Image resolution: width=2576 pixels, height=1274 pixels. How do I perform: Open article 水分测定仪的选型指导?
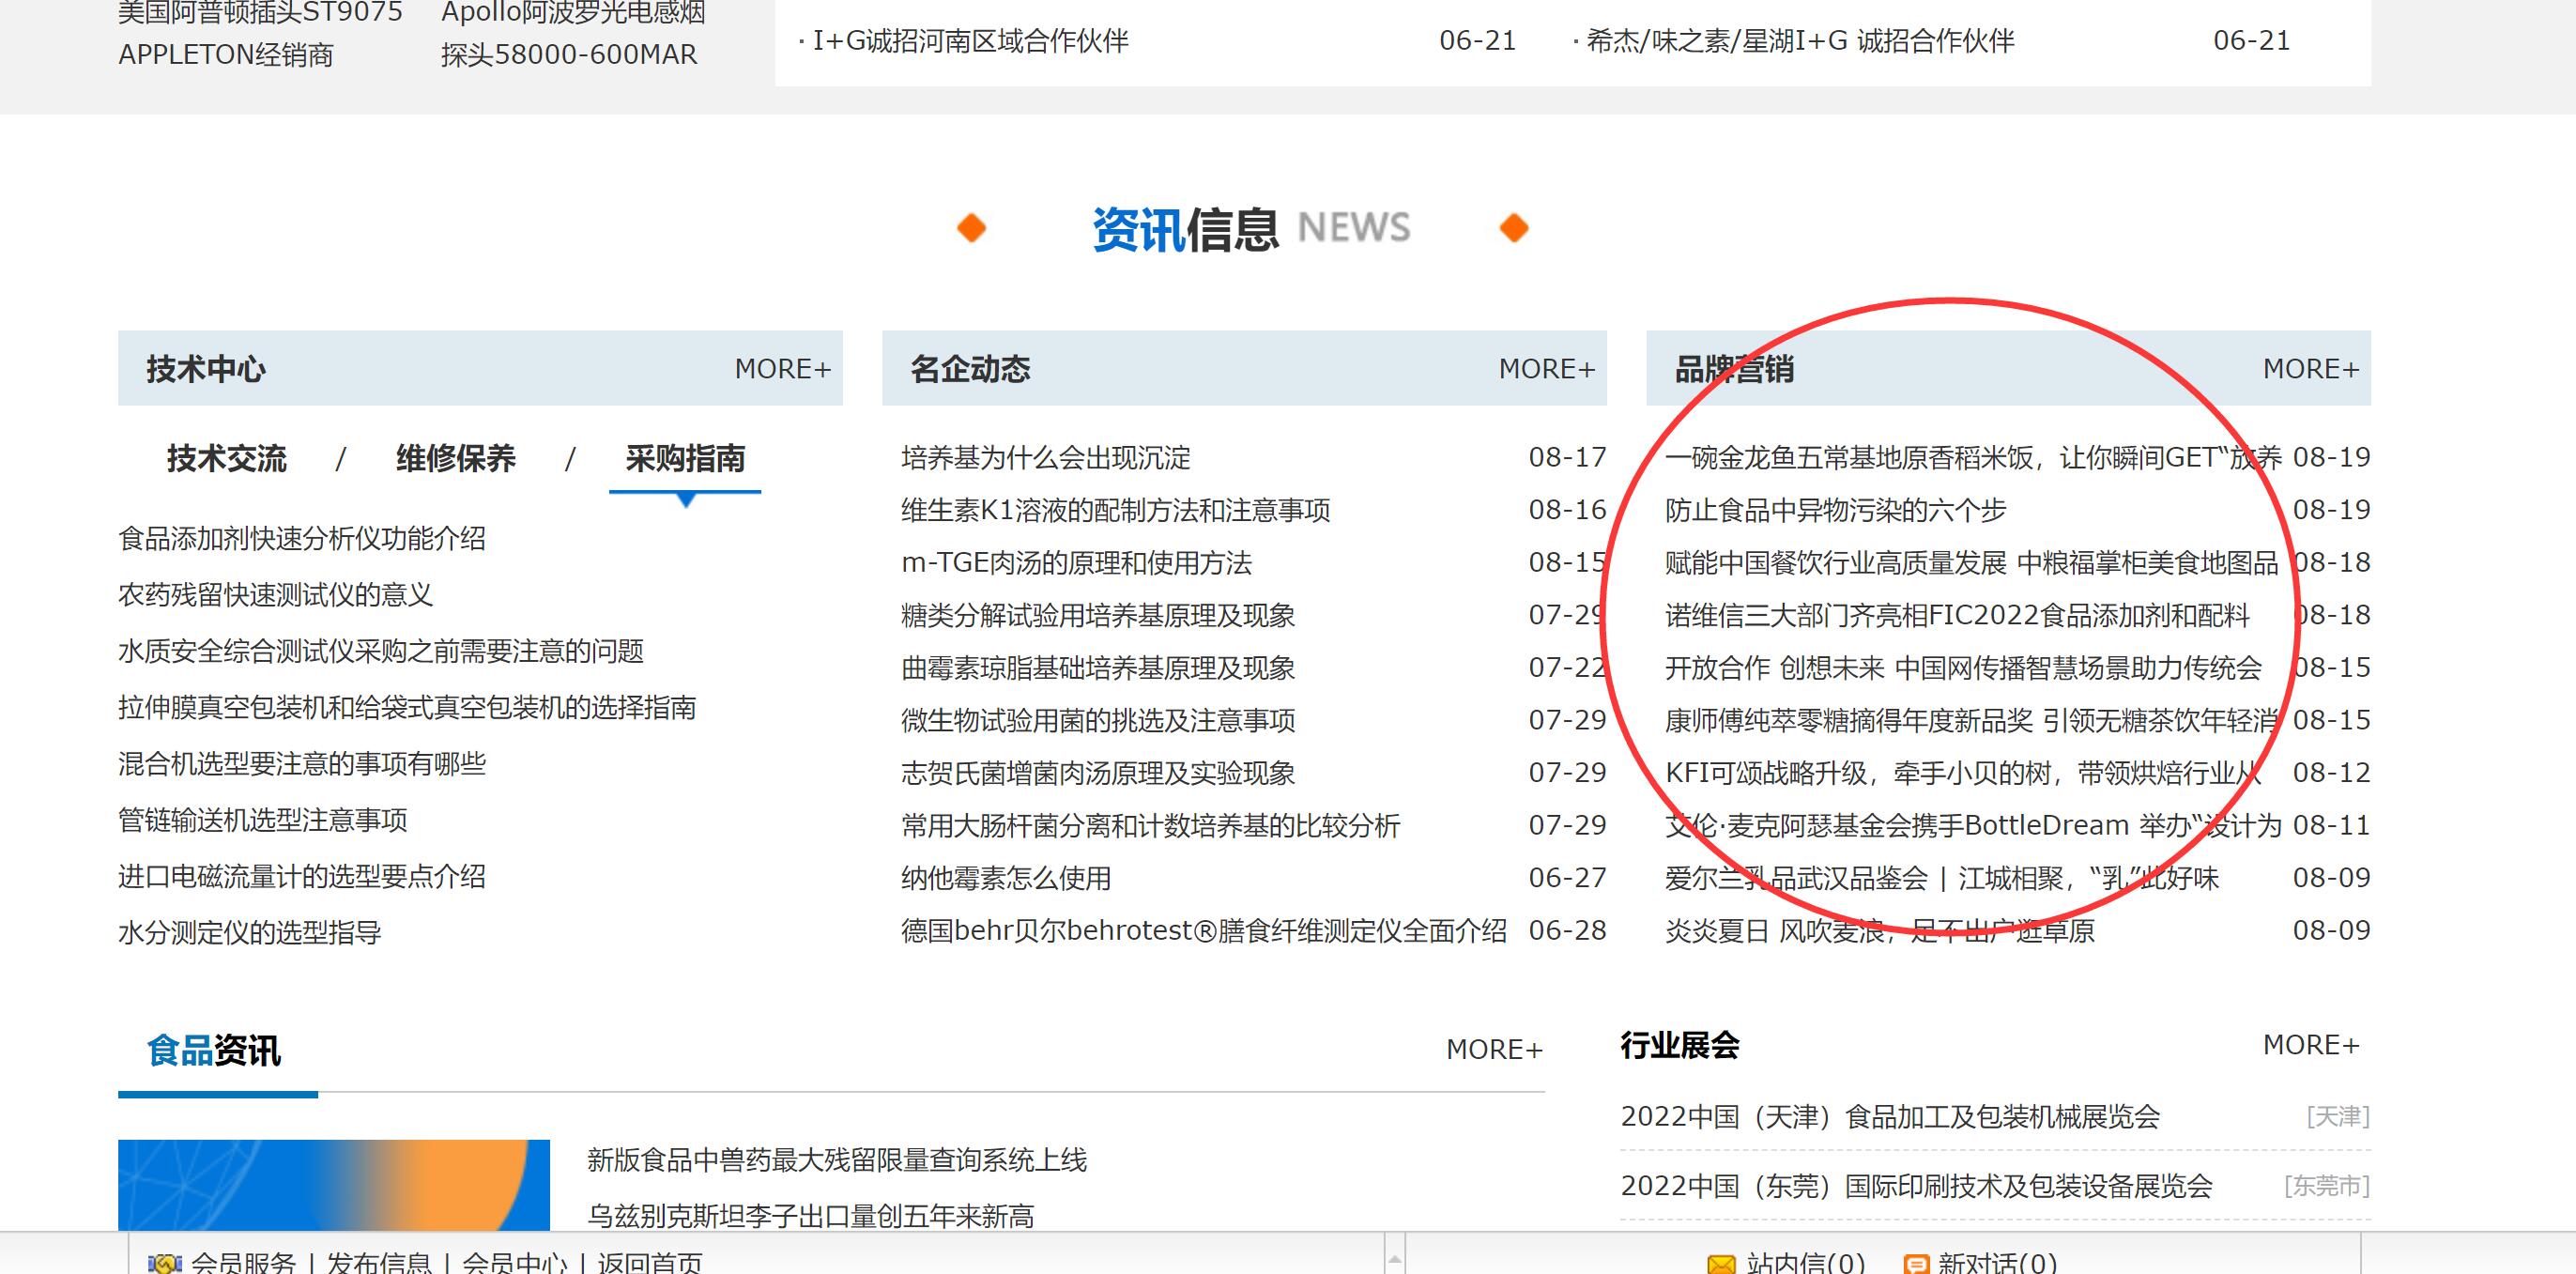pos(250,933)
